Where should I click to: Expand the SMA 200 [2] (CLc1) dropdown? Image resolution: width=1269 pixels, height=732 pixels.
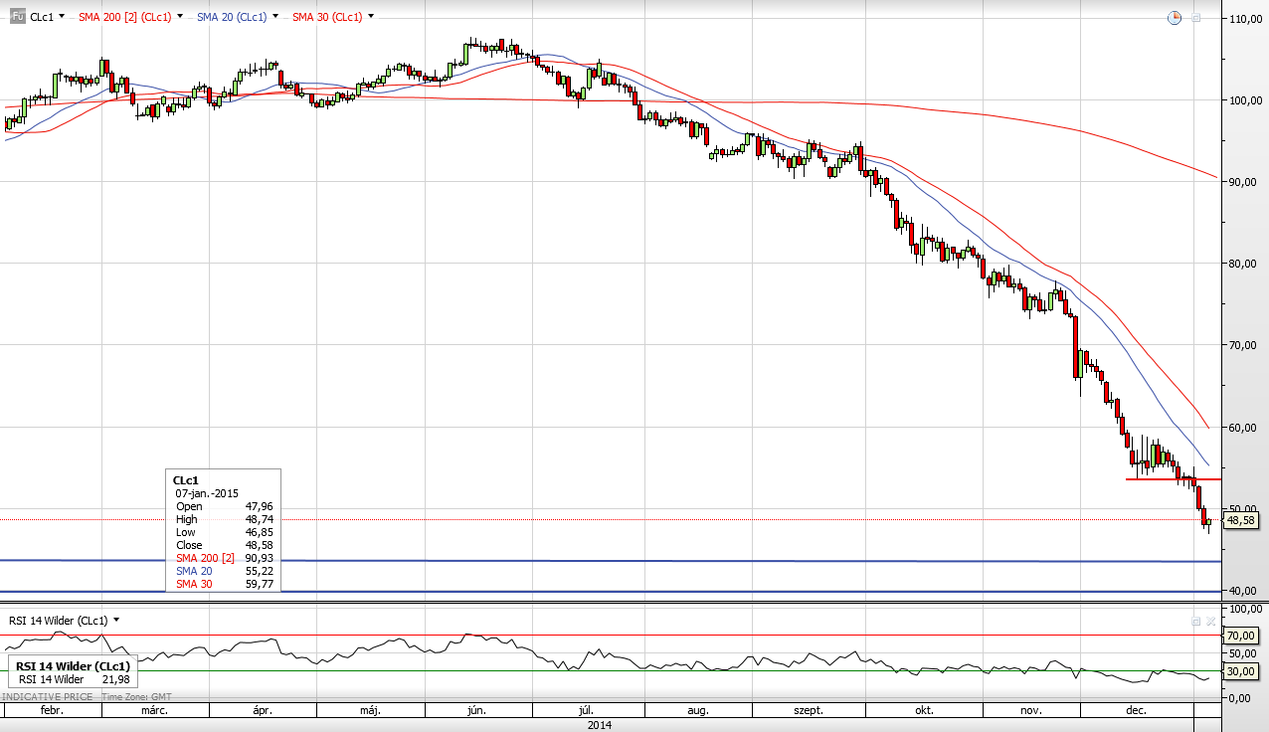181,17
